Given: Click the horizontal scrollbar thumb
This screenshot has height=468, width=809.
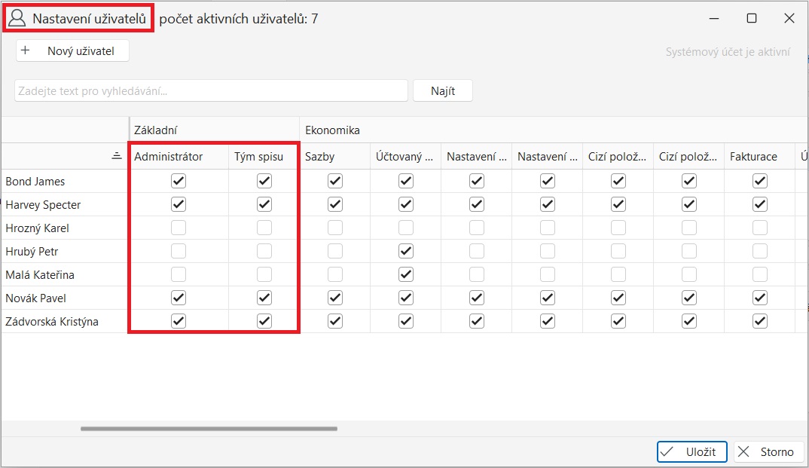Looking at the screenshot, I should click(x=209, y=429).
